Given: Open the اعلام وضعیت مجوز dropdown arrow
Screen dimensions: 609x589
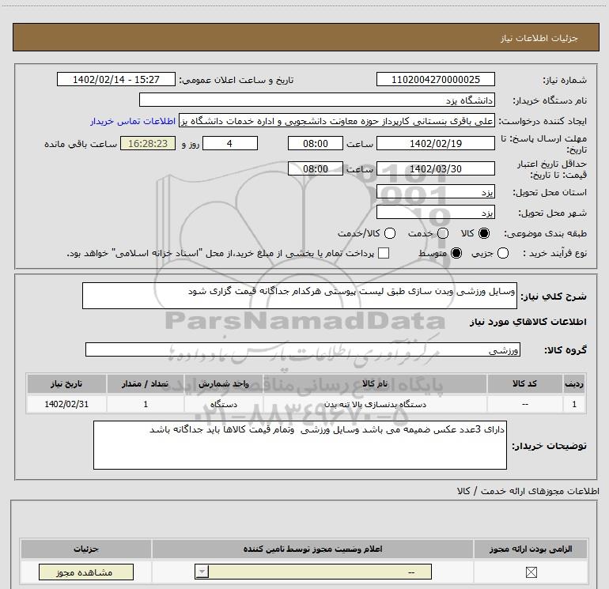Looking at the screenshot, I should 202,572.
